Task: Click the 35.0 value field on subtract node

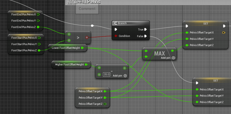Action: pos(106,74)
